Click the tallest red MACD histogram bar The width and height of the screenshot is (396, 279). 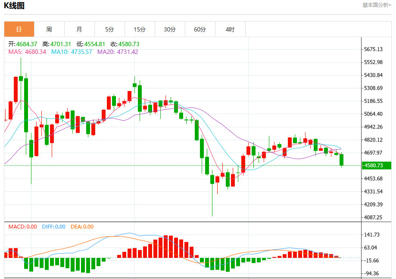[166, 247]
